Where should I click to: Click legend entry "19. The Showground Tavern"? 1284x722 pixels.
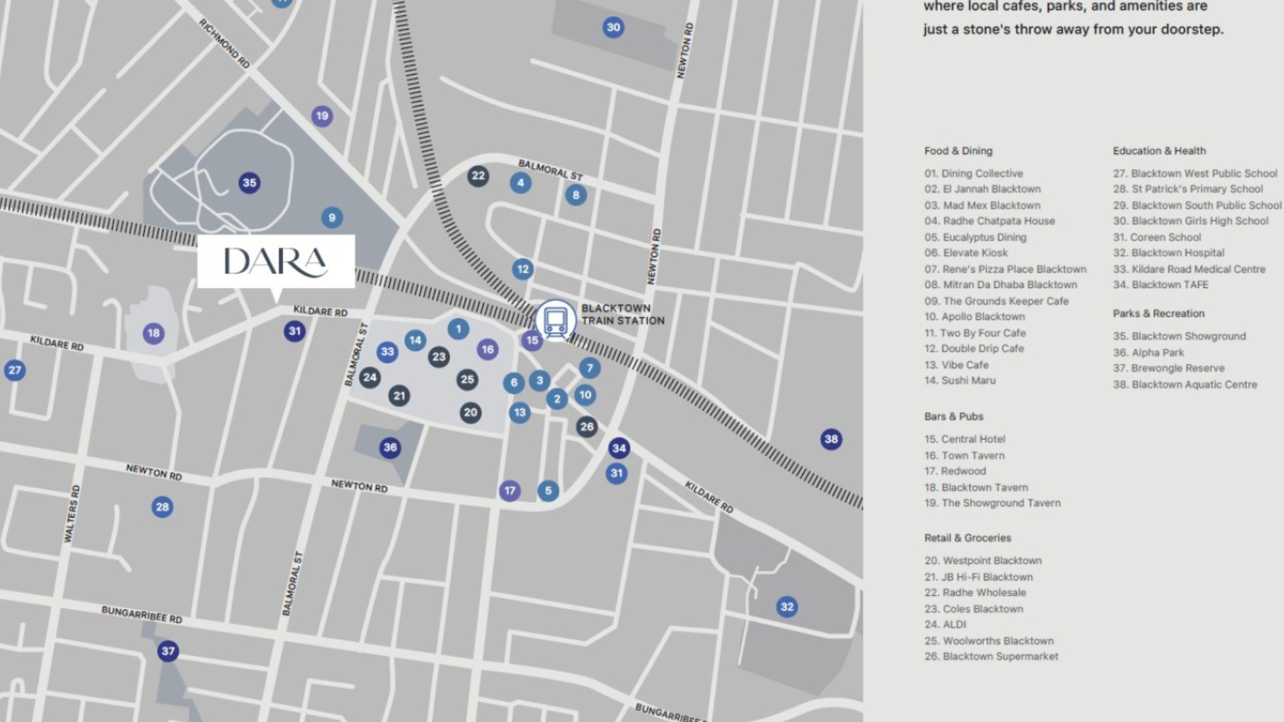pyautogui.click(x=992, y=503)
